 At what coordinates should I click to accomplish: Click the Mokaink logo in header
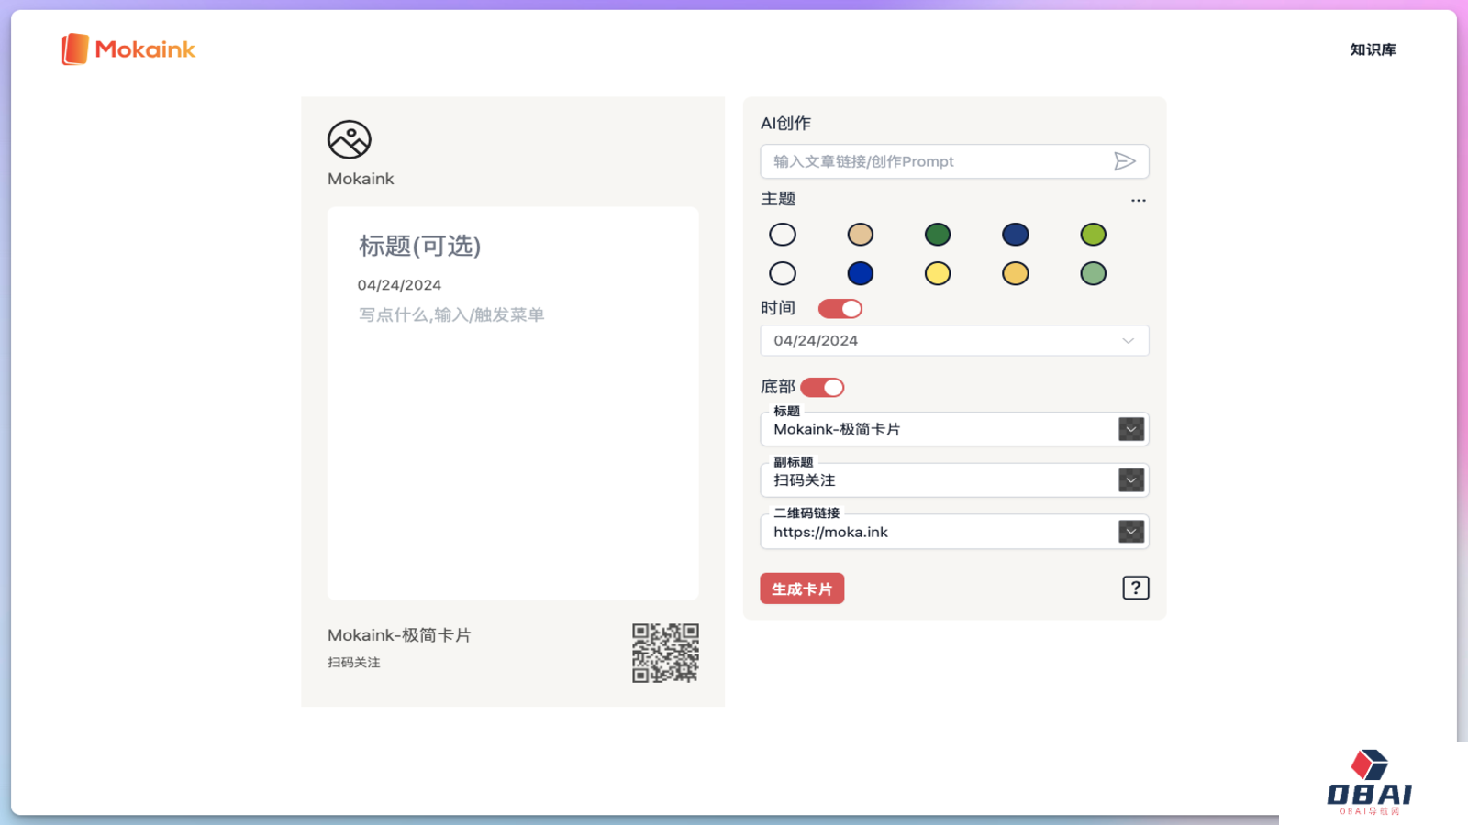(128, 49)
